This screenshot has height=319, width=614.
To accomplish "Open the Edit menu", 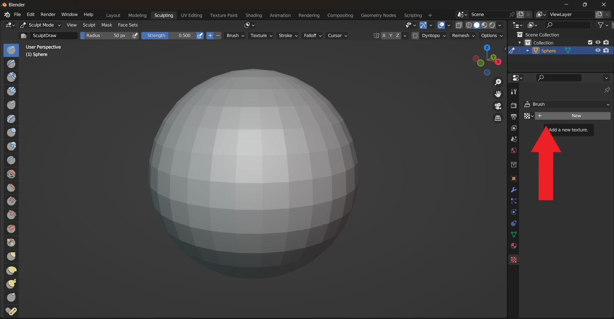I will point(30,14).
